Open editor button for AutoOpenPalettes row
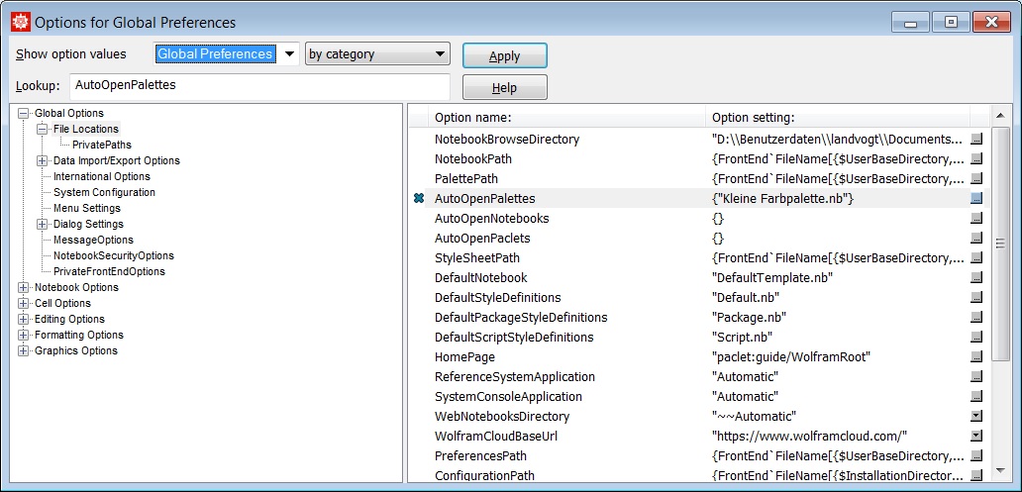The image size is (1022, 492). pos(975,199)
